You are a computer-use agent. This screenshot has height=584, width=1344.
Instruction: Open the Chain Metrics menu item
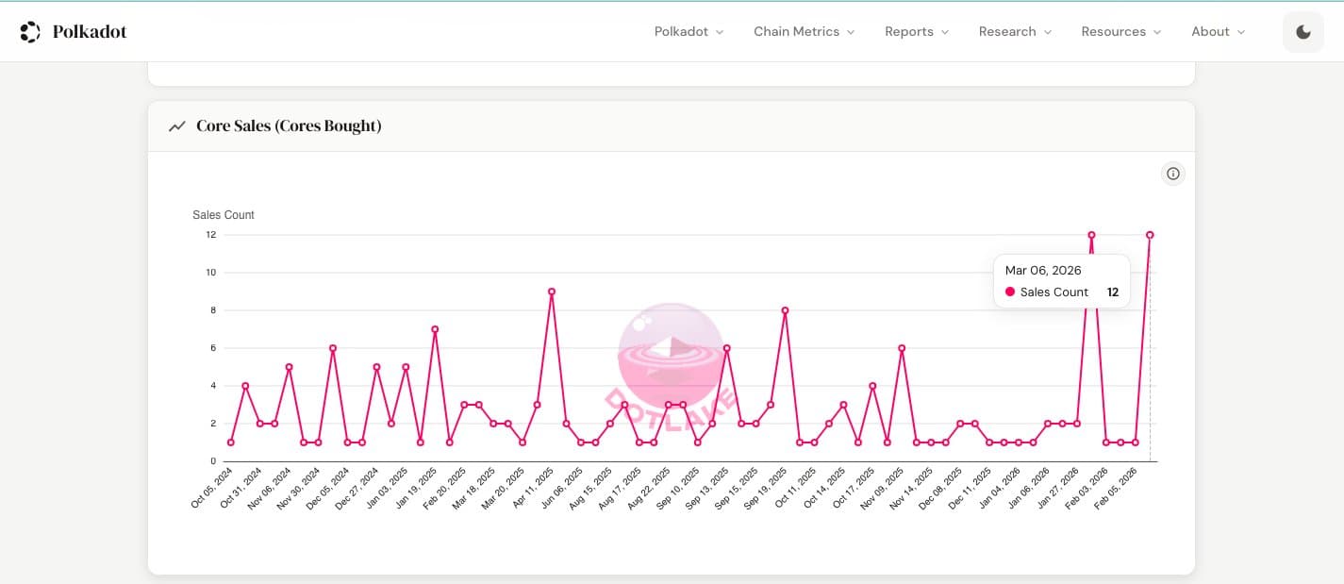(x=796, y=32)
